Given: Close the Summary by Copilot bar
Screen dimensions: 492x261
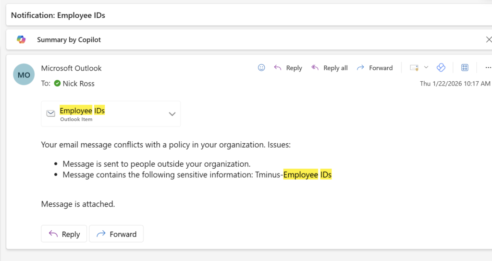Looking at the screenshot, I should 489,39.
